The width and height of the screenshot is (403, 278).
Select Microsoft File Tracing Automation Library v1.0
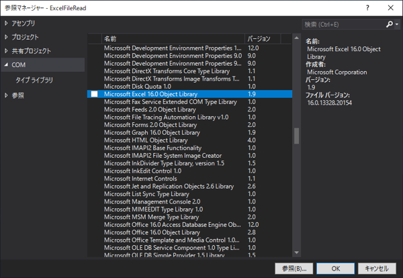(189, 117)
